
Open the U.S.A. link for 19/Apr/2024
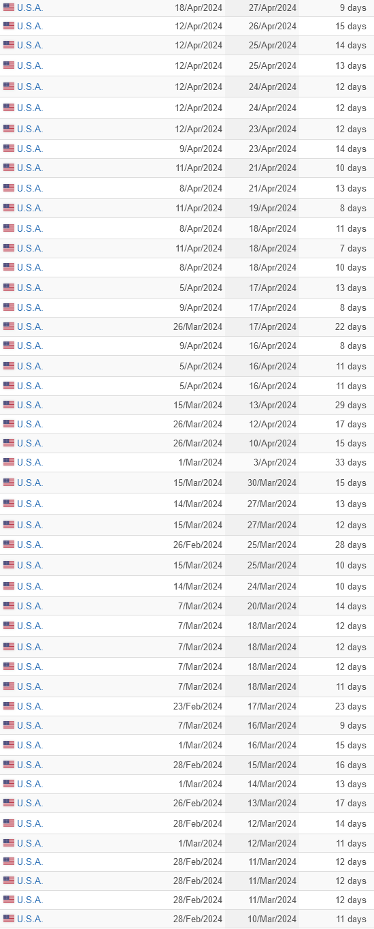pos(30,208)
